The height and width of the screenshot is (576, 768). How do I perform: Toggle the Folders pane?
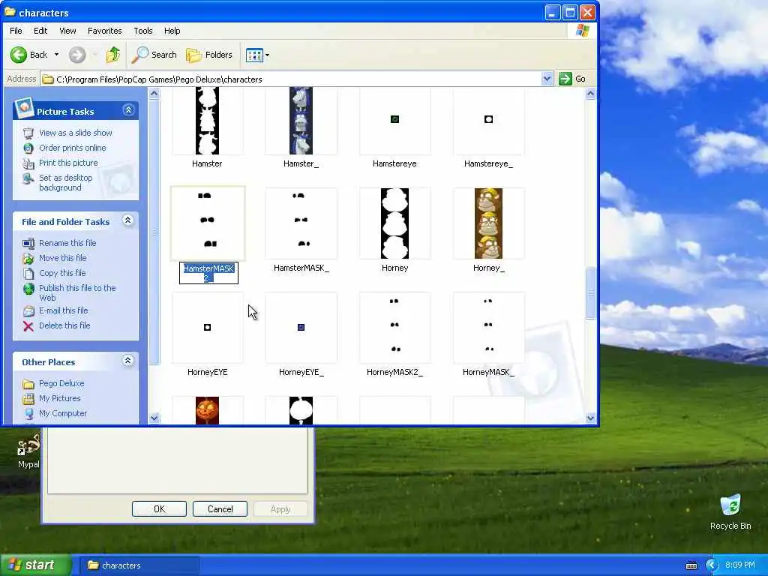click(x=209, y=55)
